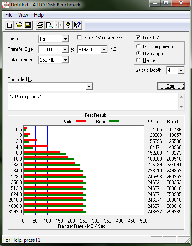The image size is (192, 246).
Task: Select the Neither radio button
Action: click(x=138, y=60)
